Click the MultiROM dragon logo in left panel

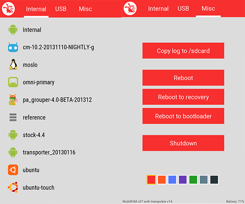tap(8, 9)
